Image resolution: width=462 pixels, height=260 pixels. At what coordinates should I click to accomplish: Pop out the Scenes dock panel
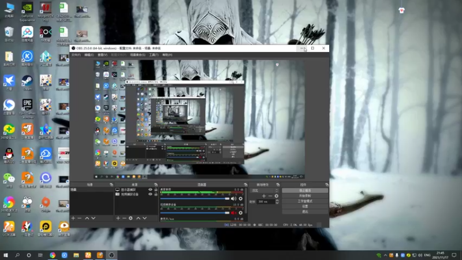(111, 184)
